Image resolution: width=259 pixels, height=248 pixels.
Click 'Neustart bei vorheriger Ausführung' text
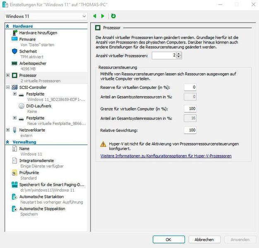pos(52,202)
